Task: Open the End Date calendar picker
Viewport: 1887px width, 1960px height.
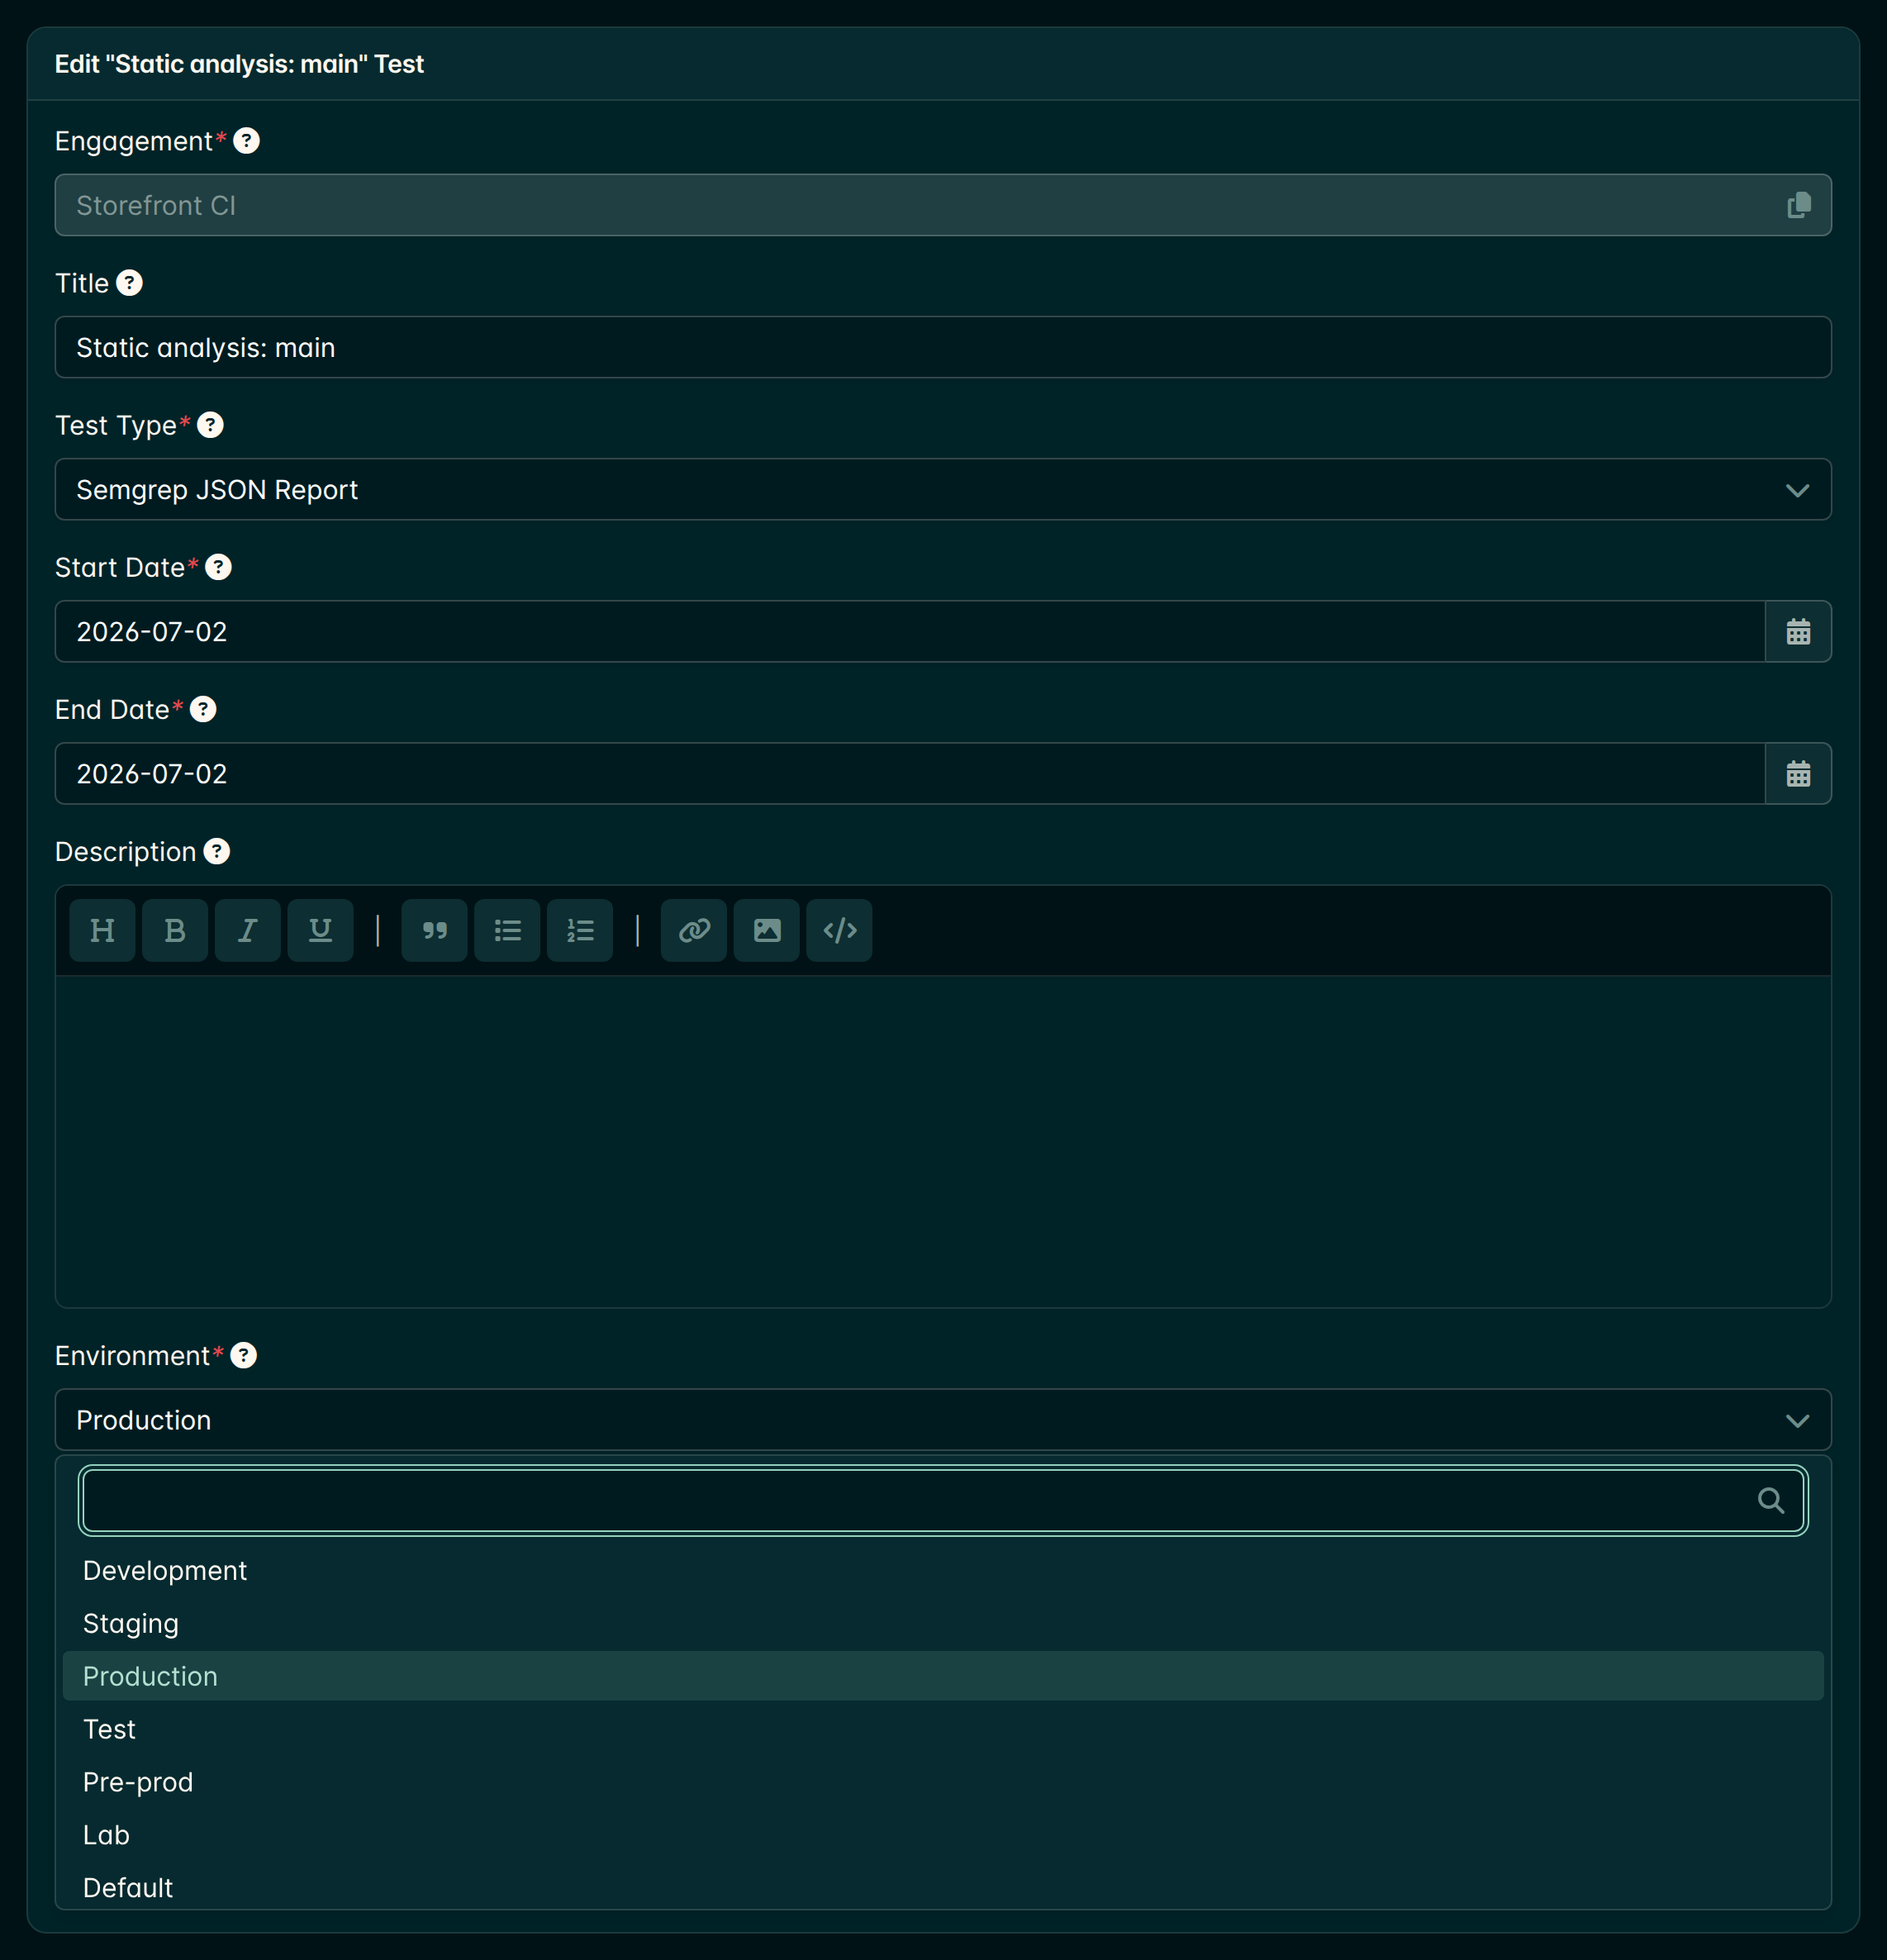Action: point(1798,773)
